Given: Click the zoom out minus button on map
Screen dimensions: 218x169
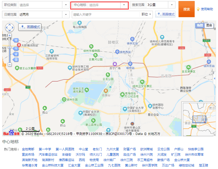Looking at the screenshot, I should pyautogui.click(x=10, y=65).
